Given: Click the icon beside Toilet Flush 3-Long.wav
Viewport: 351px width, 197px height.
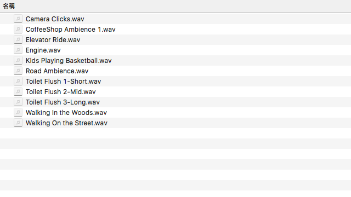Looking at the screenshot, I should pos(18,102).
